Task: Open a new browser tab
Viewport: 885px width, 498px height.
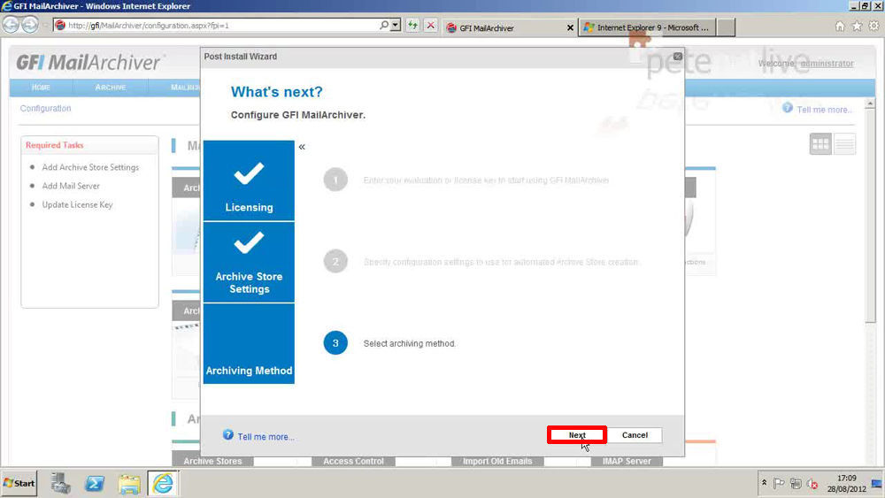Action: (x=726, y=27)
